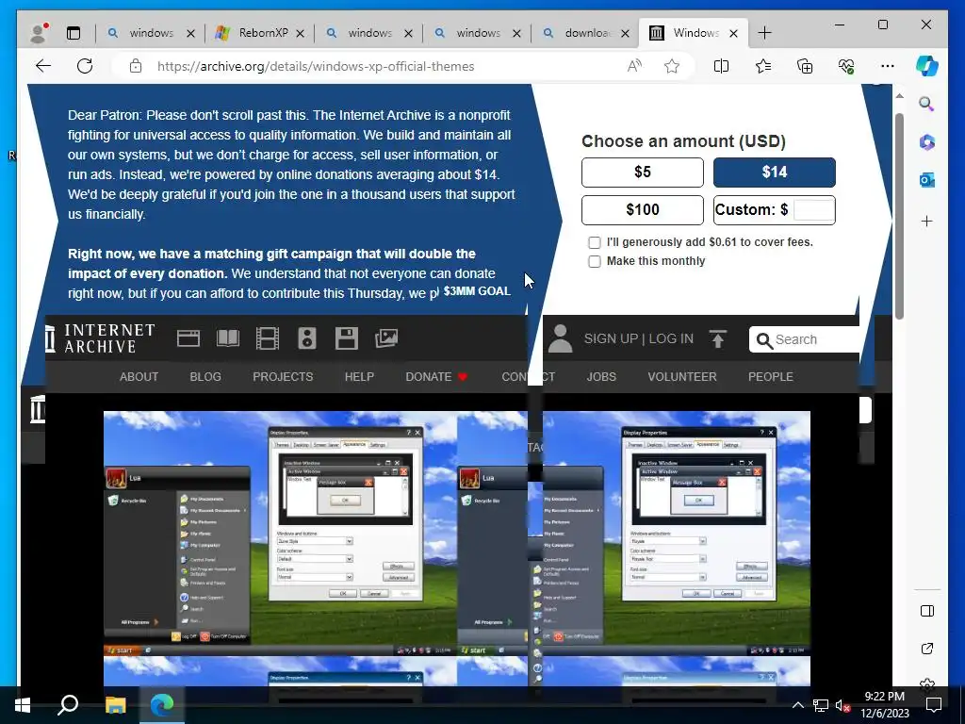Open the BLOG menu item

205,377
